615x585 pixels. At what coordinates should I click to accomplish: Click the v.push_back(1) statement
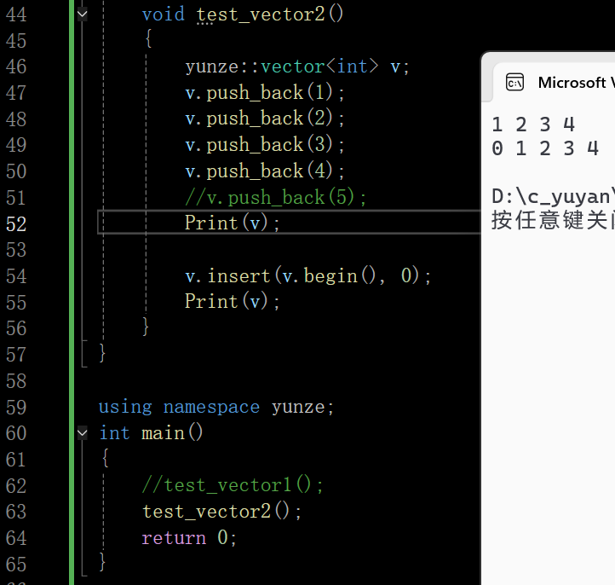click(x=265, y=93)
